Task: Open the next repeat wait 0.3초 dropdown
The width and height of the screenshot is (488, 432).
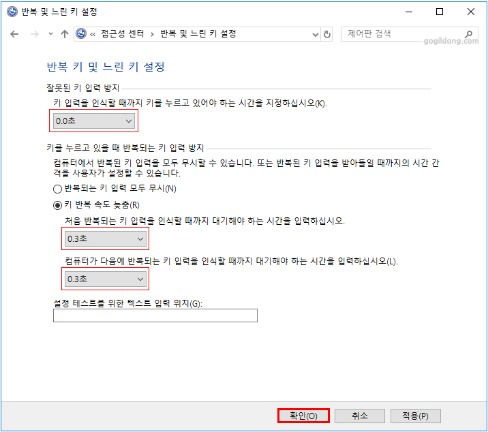Action: click(106, 279)
